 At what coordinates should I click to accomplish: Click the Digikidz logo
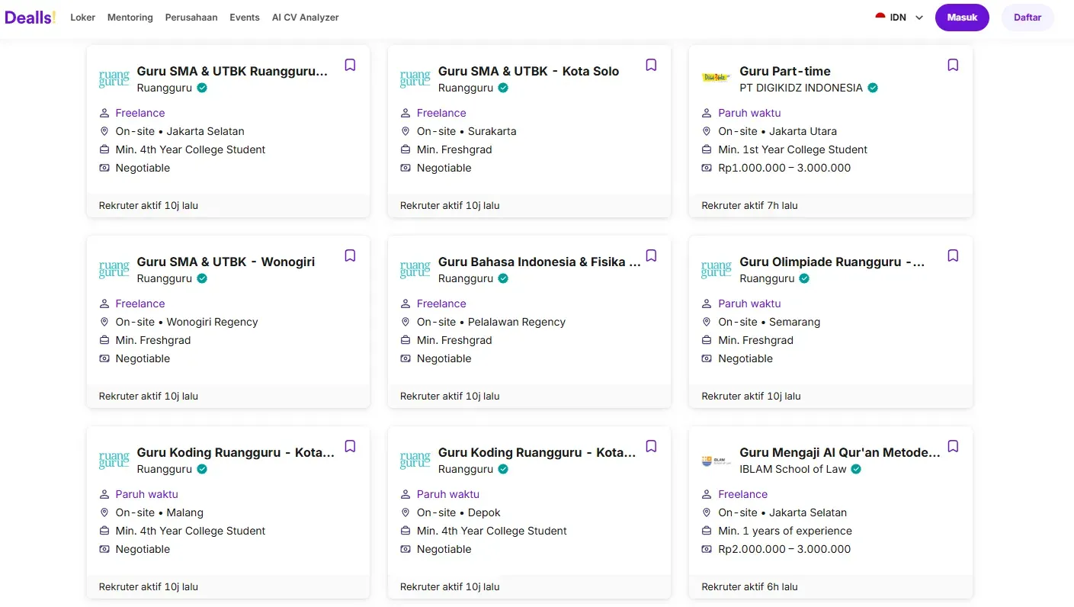pos(717,77)
